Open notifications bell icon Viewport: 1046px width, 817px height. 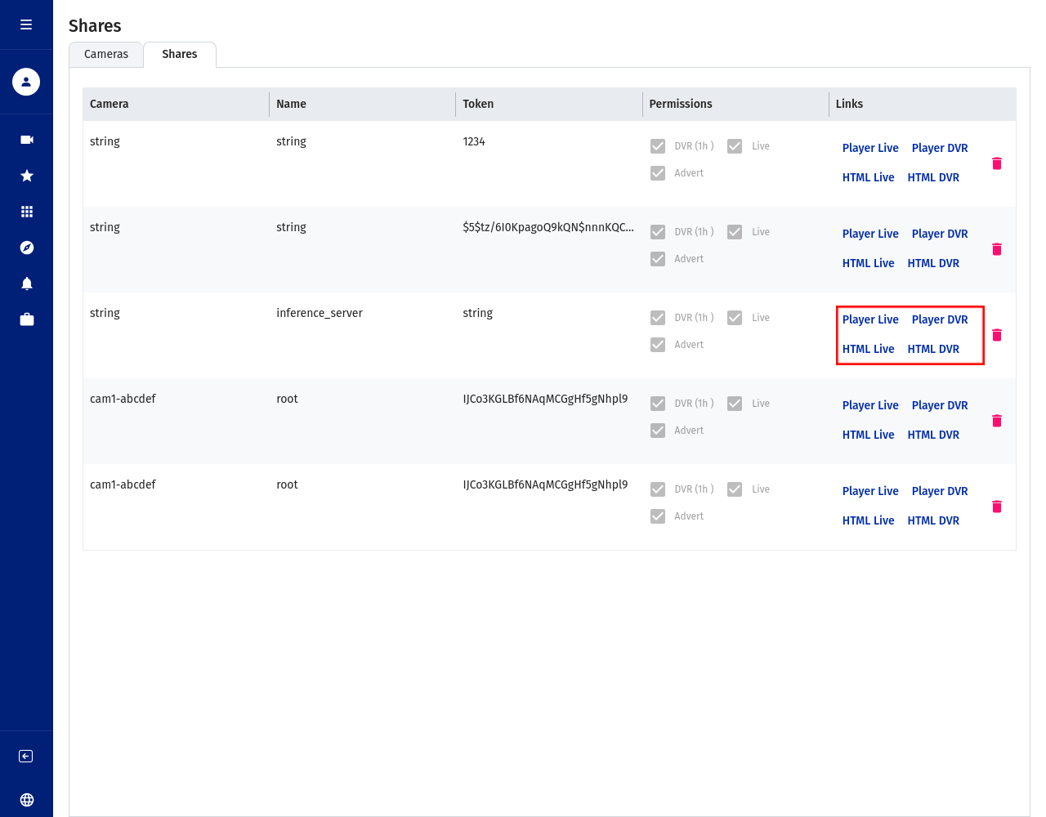pos(26,283)
